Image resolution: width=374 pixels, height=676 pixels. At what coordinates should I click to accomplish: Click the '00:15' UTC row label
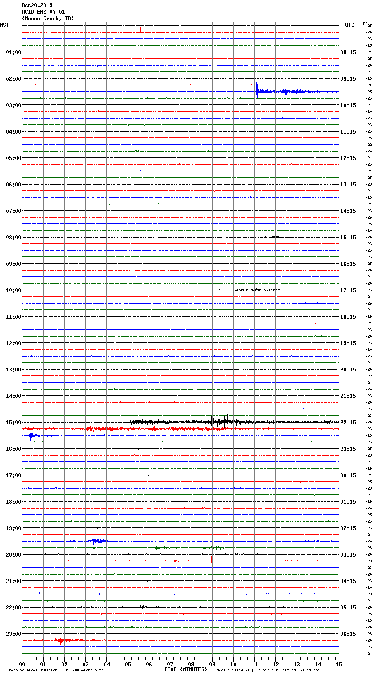click(348, 475)
